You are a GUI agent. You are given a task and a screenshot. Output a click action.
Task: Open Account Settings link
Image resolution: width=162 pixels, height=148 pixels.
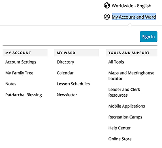pyautogui.click(x=21, y=62)
